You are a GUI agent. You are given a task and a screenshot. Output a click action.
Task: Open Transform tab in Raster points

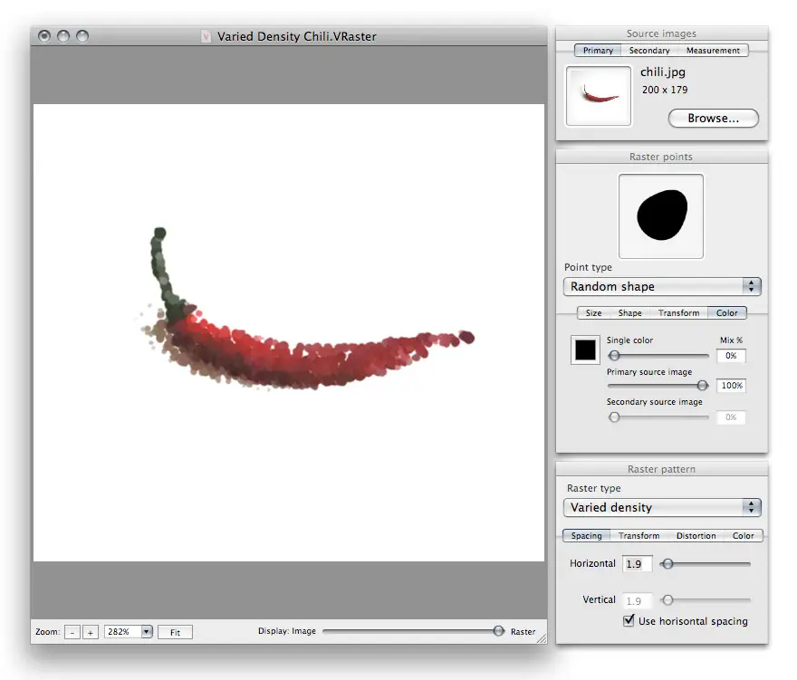pyautogui.click(x=678, y=313)
